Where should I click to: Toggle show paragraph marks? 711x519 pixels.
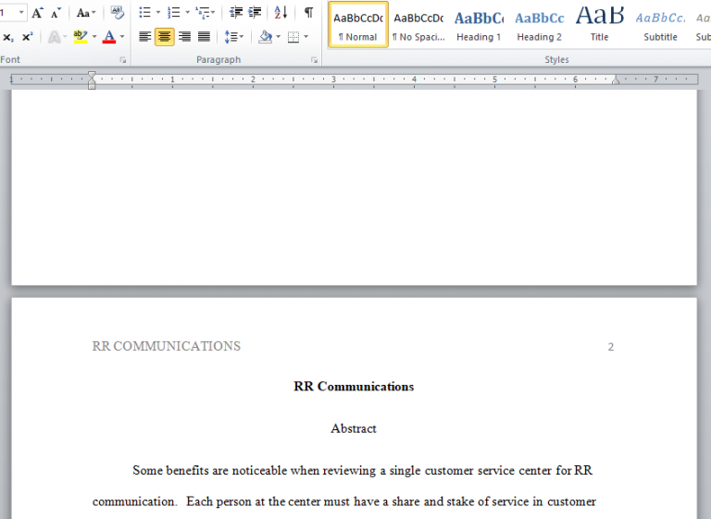[308, 13]
